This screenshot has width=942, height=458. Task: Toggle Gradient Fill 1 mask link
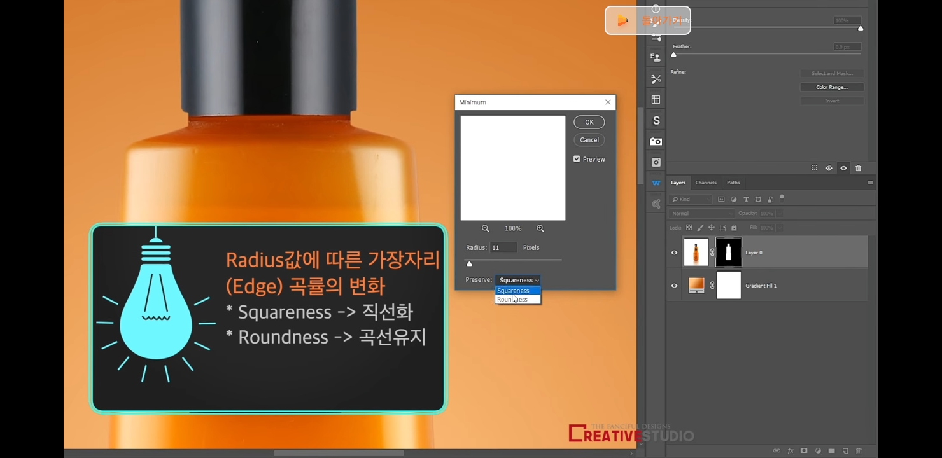click(712, 286)
